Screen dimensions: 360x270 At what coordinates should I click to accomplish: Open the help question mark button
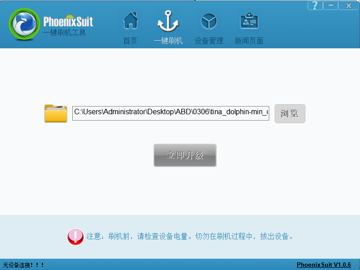(x=315, y=5)
